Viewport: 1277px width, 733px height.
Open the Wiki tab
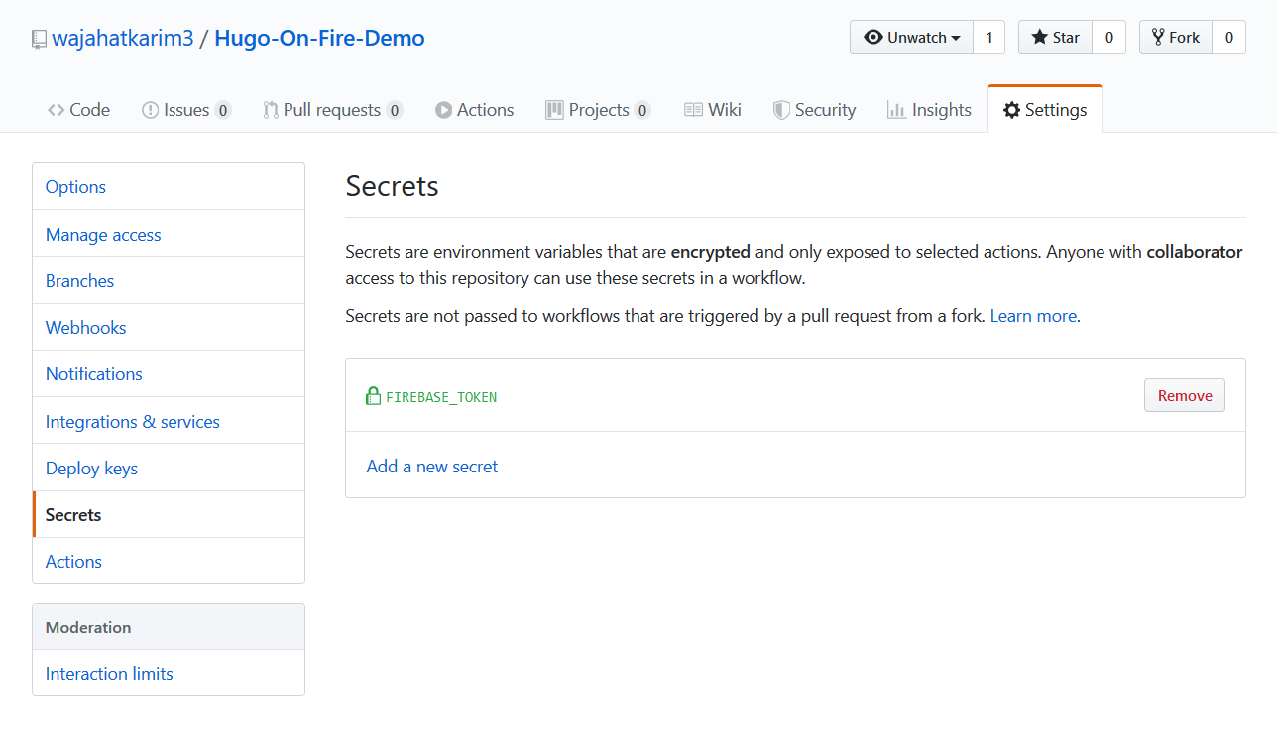pyautogui.click(x=713, y=110)
